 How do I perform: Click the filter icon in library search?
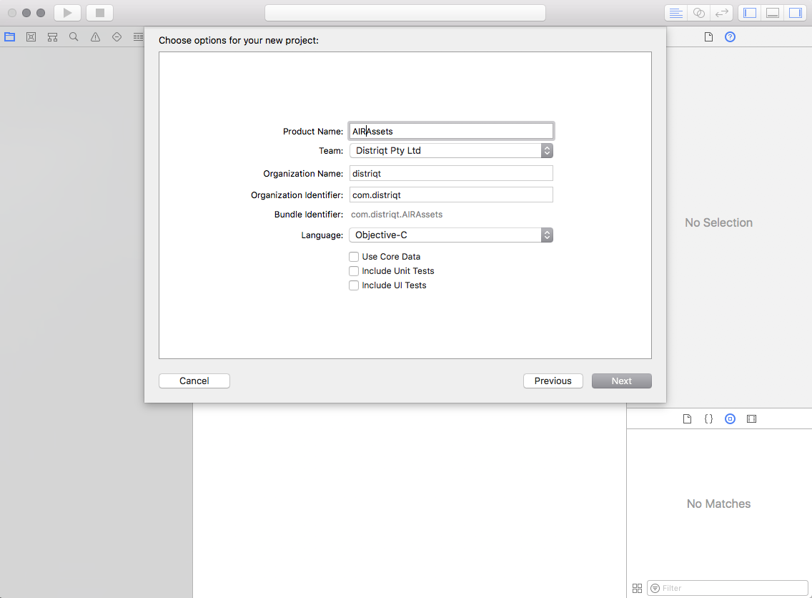pyautogui.click(x=655, y=588)
